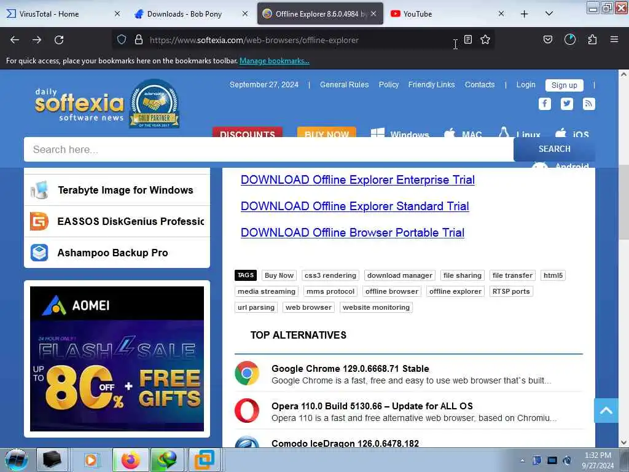Close the YouTube tab
The width and height of the screenshot is (629, 472).
click(x=501, y=14)
